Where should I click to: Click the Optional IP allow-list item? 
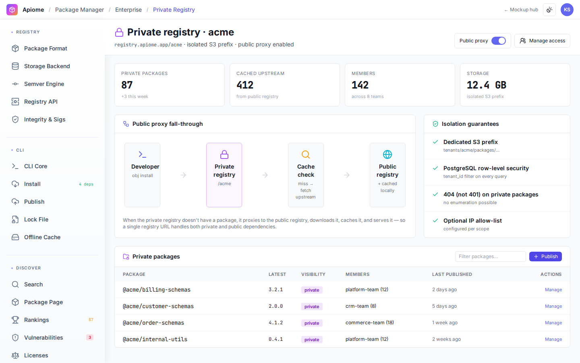[x=497, y=225]
